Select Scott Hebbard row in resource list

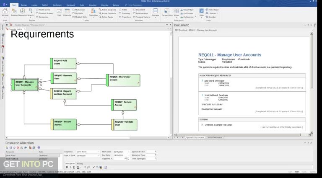(33, 159)
